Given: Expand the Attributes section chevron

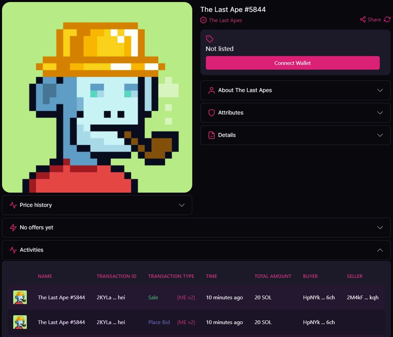Looking at the screenshot, I should click(380, 113).
